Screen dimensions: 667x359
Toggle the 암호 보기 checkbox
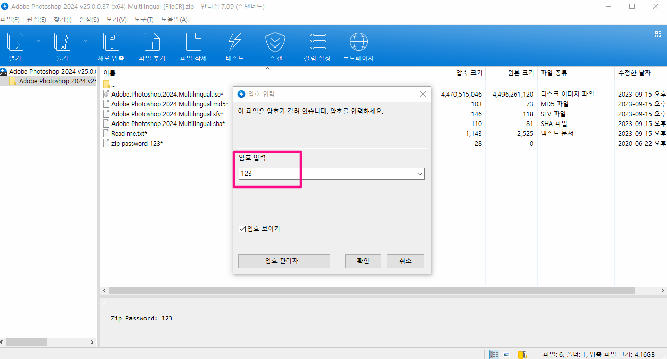coord(242,229)
